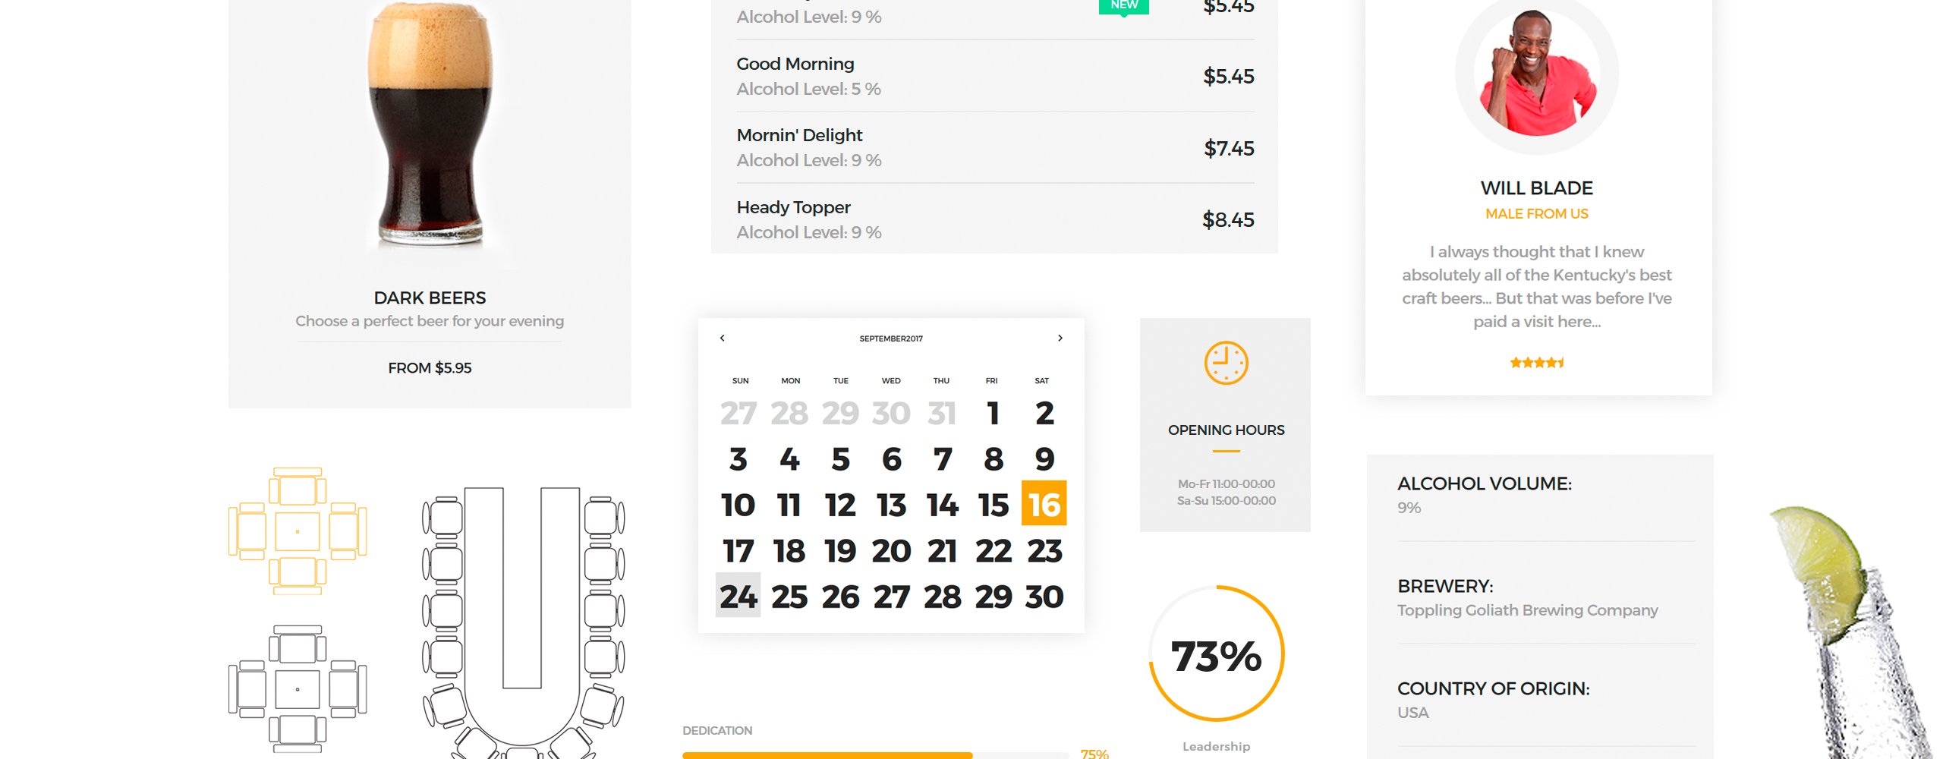Click the Dedication progress bar
This screenshot has height=759, width=1943.
click(x=875, y=755)
